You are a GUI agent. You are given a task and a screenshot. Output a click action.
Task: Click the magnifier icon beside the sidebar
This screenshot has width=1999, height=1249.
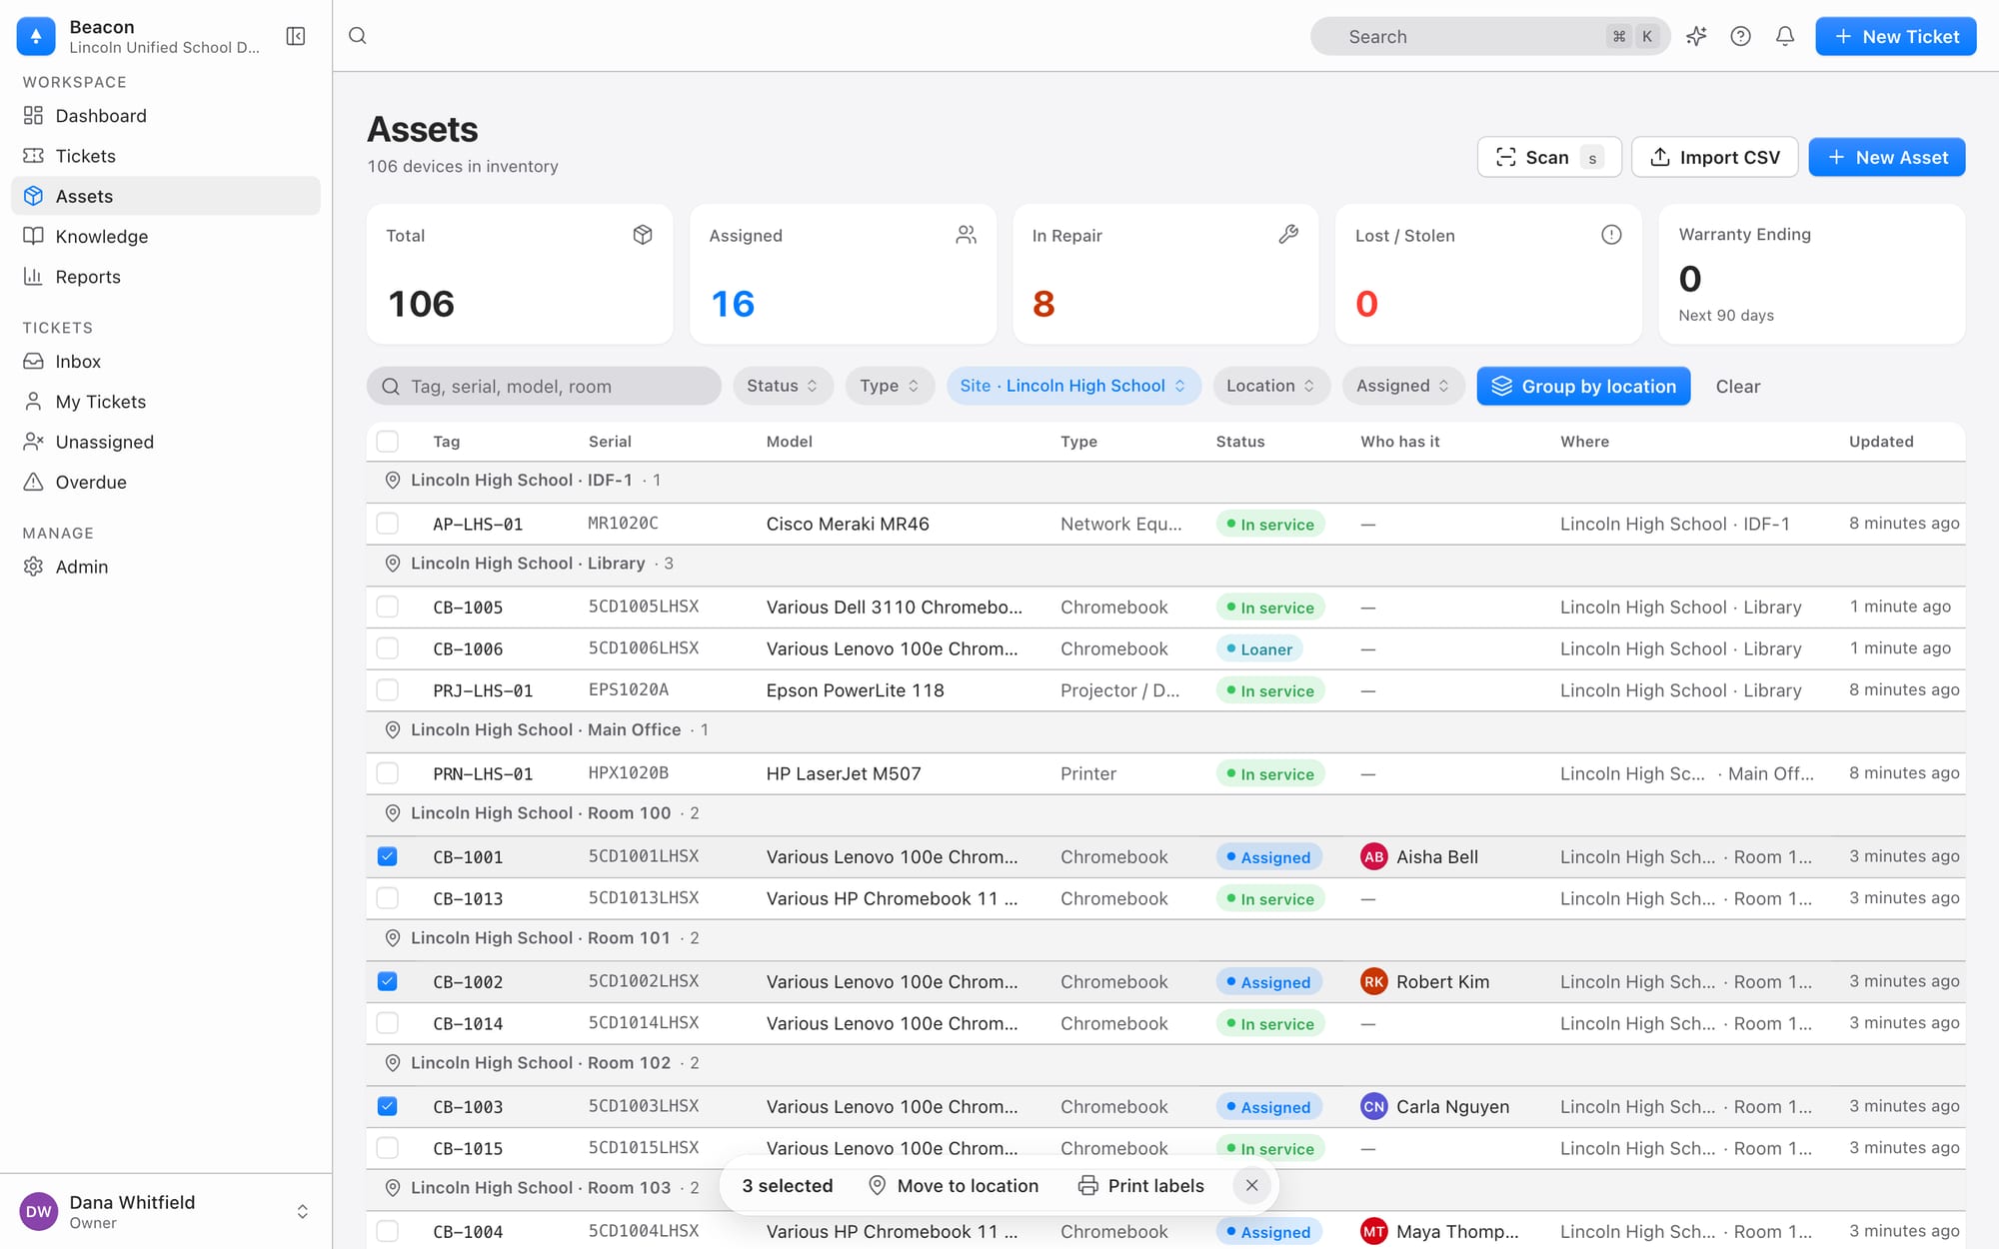pos(357,36)
